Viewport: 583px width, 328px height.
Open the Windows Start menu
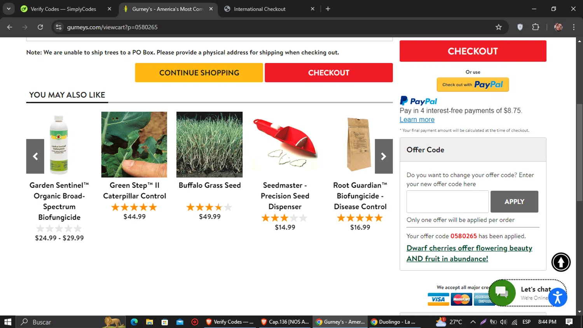(8, 322)
